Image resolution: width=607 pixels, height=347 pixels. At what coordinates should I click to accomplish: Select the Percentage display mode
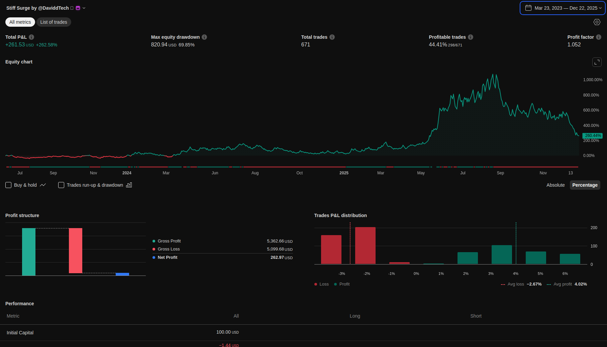[x=585, y=185]
